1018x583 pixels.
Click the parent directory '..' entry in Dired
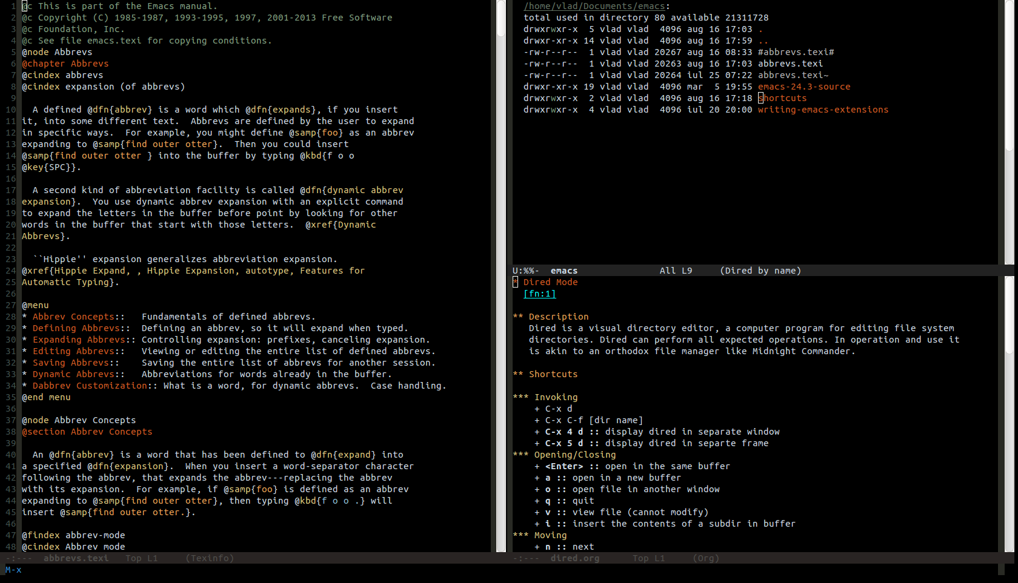point(763,41)
